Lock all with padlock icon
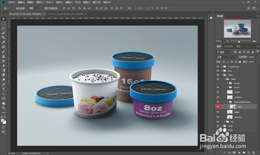This screenshot has width=260, height=155. point(240,62)
